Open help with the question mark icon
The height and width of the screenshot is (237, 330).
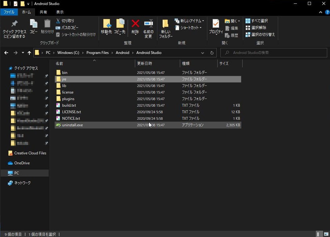click(327, 12)
